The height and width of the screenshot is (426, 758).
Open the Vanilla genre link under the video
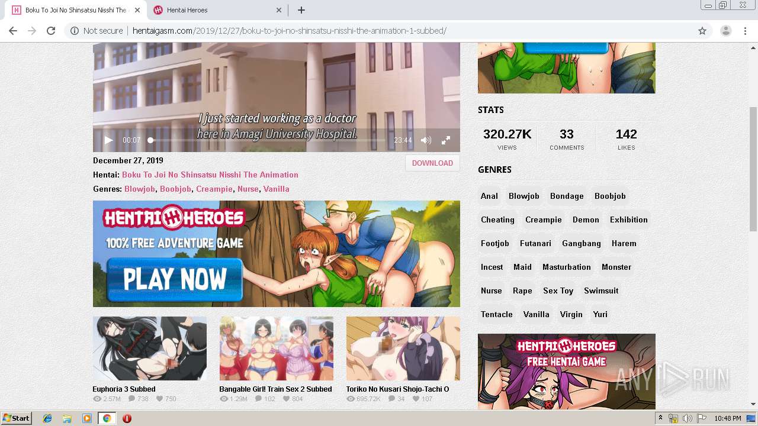click(277, 189)
